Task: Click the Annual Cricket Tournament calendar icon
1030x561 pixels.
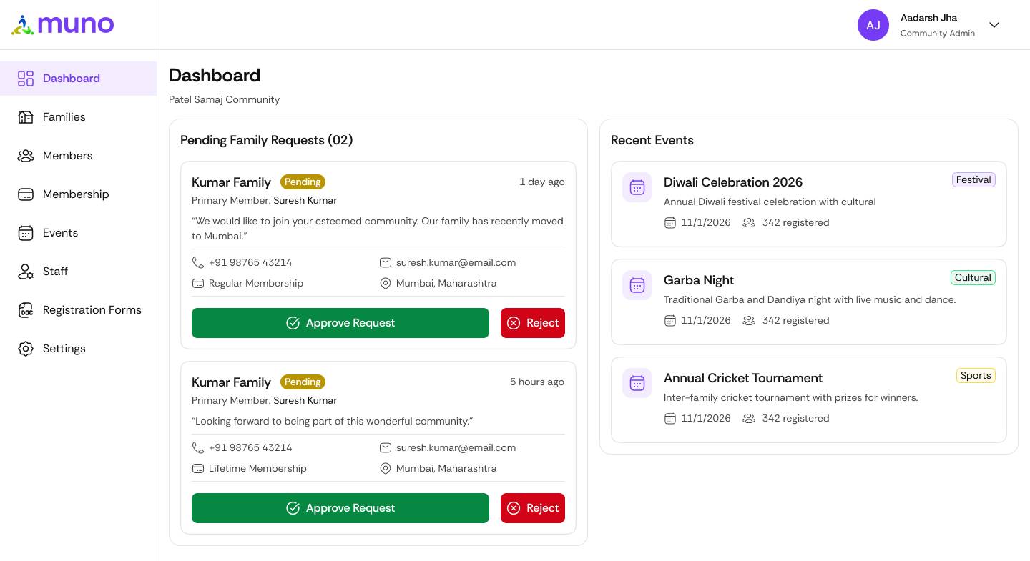Action: (637, 383)
